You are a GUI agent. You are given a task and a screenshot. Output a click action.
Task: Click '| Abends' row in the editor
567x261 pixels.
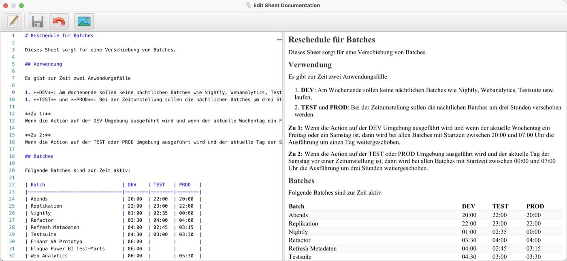click(113, 199)
